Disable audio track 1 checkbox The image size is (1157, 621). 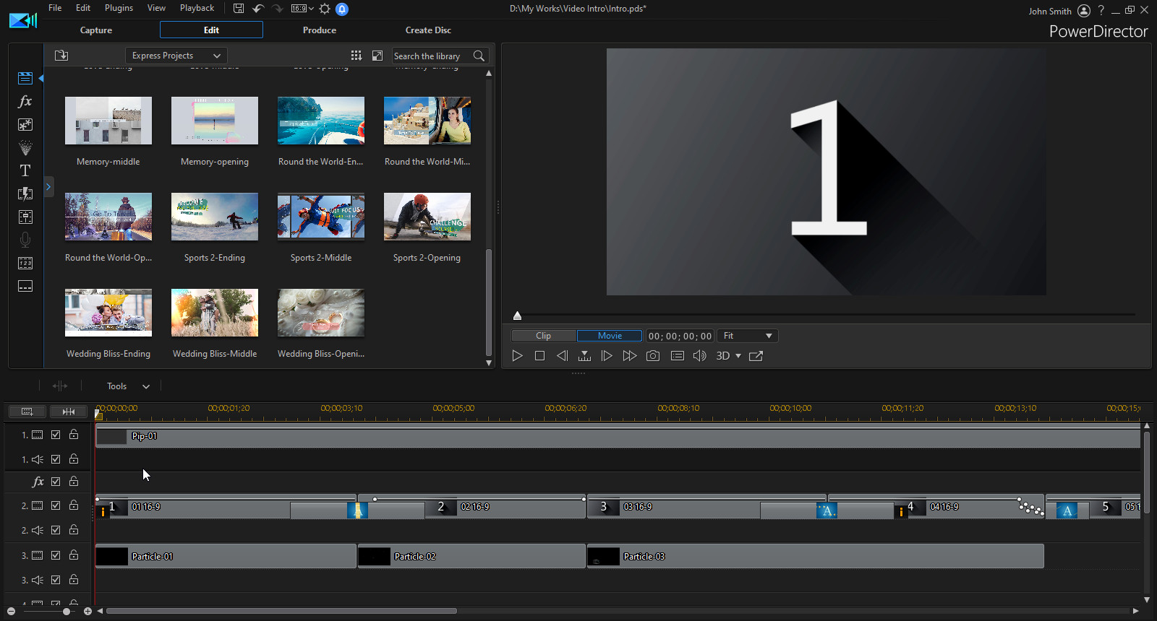coord(56,459)
